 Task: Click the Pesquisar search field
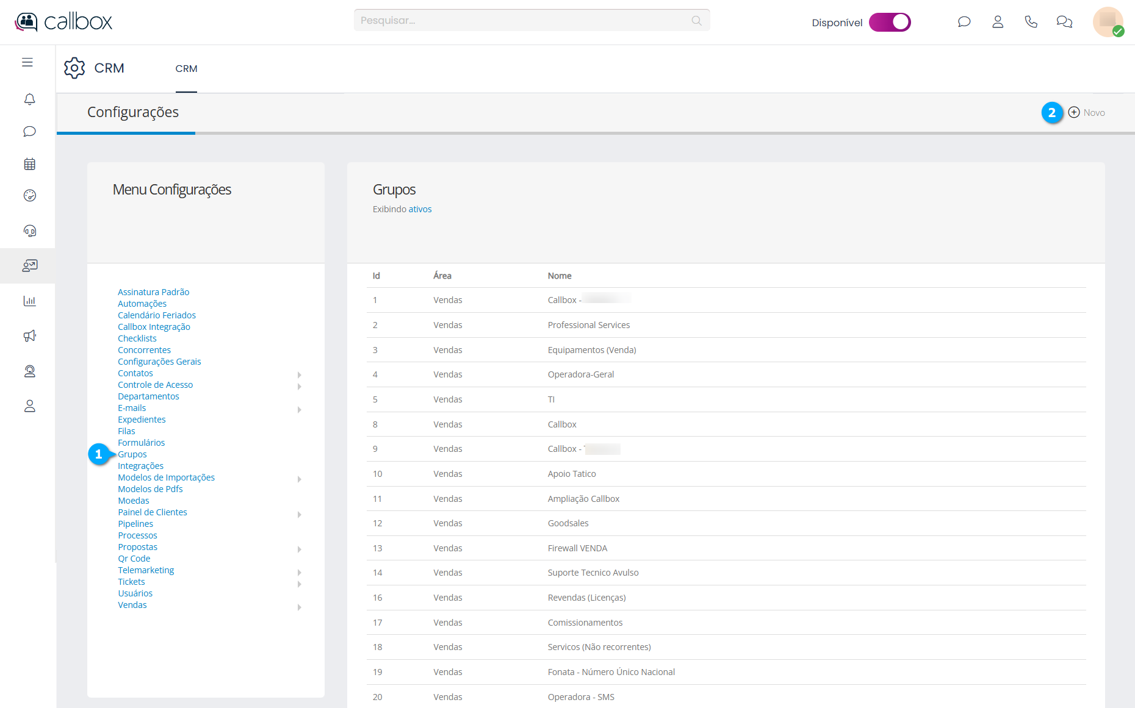(x=525, y=21)
